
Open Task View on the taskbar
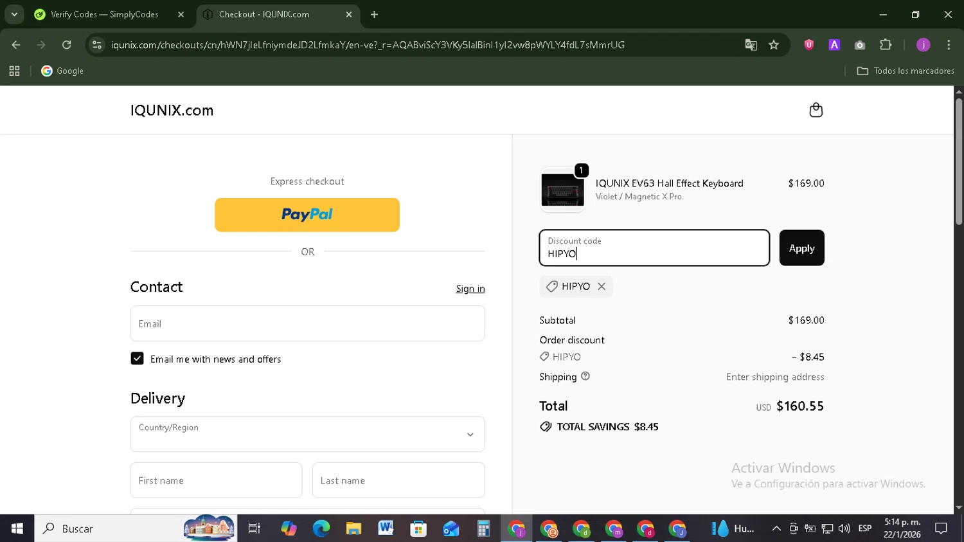pyautogui.click(x=254, y=528)
